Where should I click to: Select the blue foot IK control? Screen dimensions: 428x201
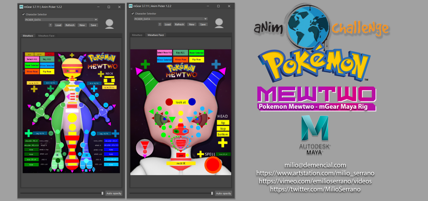click(87, 155)
